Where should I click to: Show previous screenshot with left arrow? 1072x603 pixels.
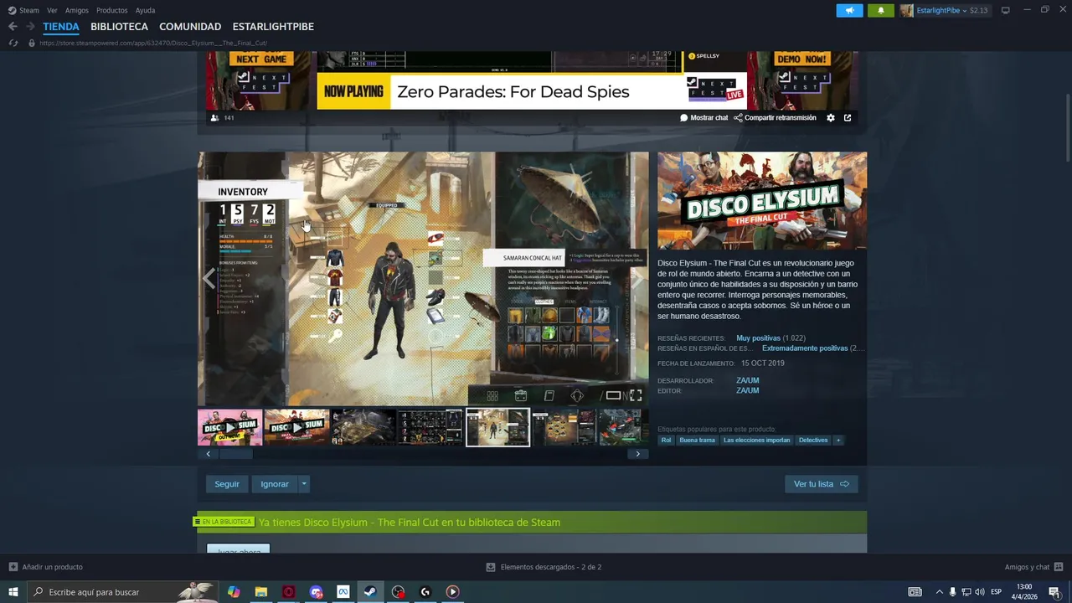[209, 279]
